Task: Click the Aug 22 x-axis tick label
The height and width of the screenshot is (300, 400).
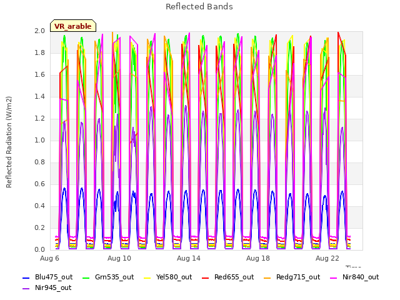Action: click(x=327, y=258)
